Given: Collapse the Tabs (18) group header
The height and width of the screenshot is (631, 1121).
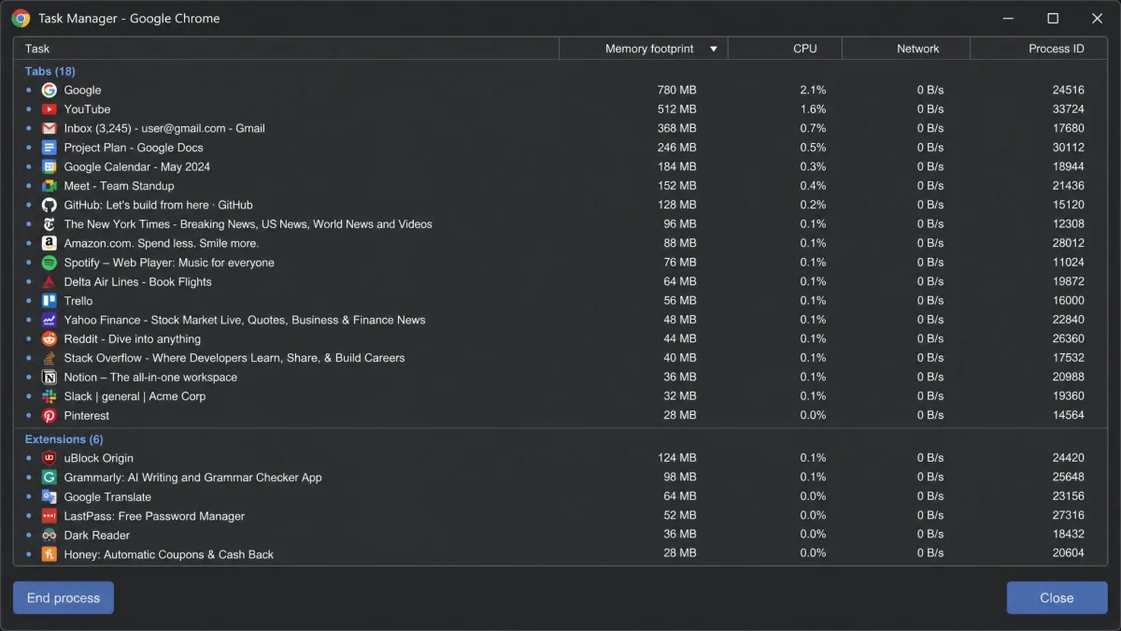Looking at the screenshot, I should (x=50, y=71).
